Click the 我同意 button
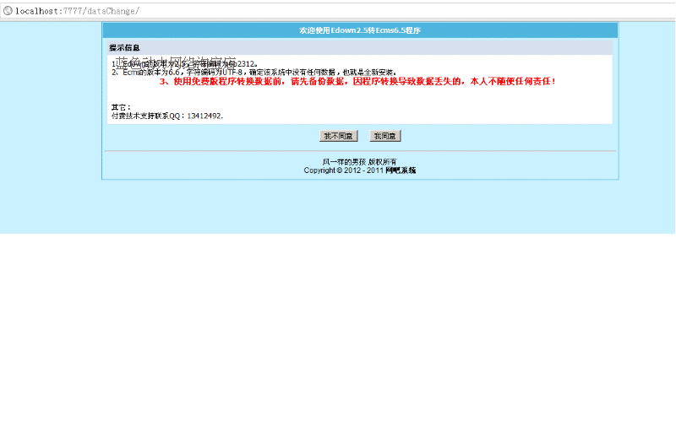The width and height of the screenshot is (676, 422). pyautogui.click(x=385, y=136)
